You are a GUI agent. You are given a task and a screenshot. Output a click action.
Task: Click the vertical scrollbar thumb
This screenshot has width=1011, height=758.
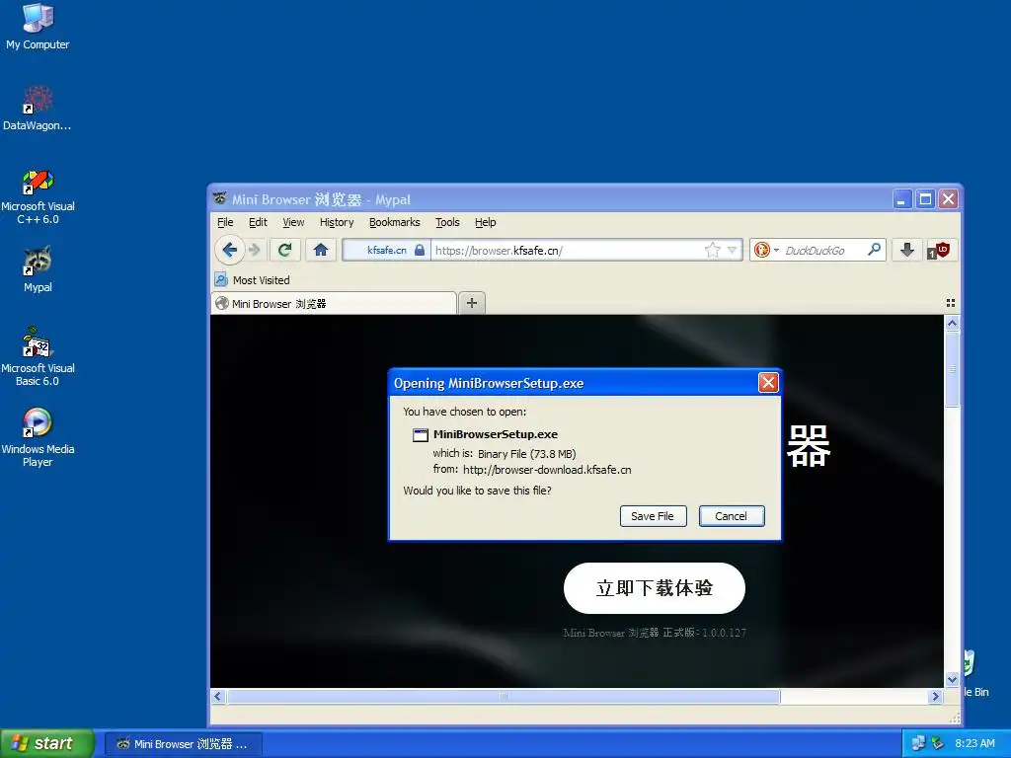coord(952,369)
